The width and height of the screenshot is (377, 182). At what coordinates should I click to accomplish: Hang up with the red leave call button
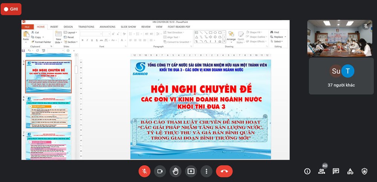[x=224, y=171]
